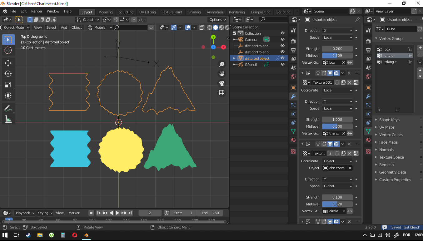This screenshot has width=423, height=241.
Task: Toggle auto keying record button in timeline
Action: [x=91, y=213]
